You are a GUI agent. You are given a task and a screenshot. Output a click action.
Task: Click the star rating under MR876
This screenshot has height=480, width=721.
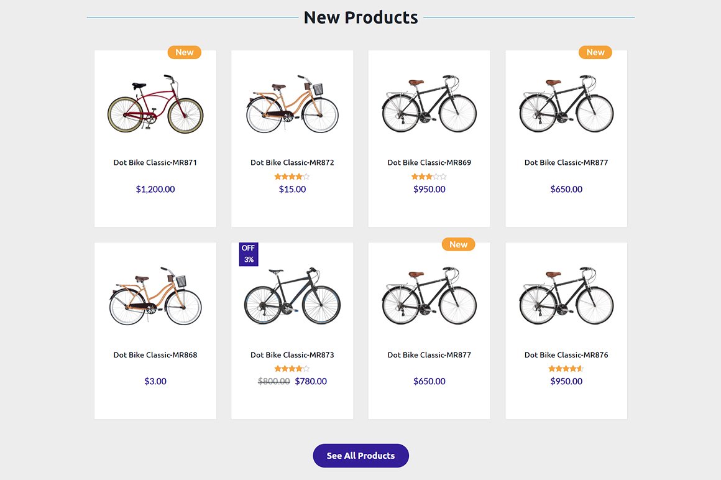click(x=566, y=369)
